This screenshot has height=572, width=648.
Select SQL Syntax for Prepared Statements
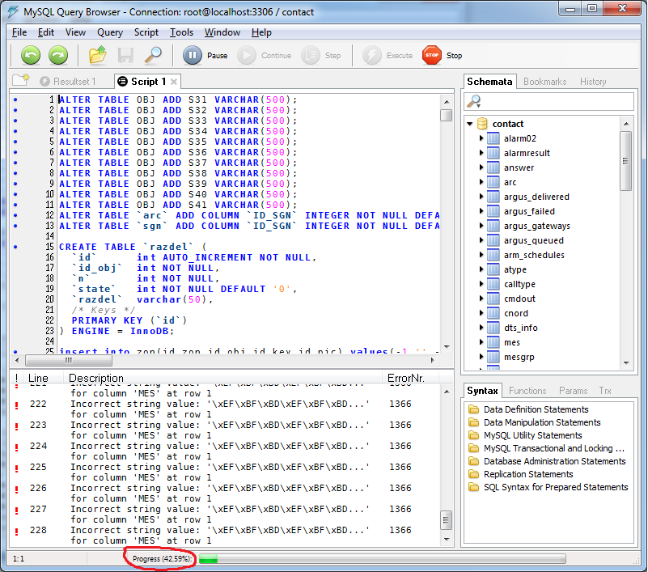point(556,487)
